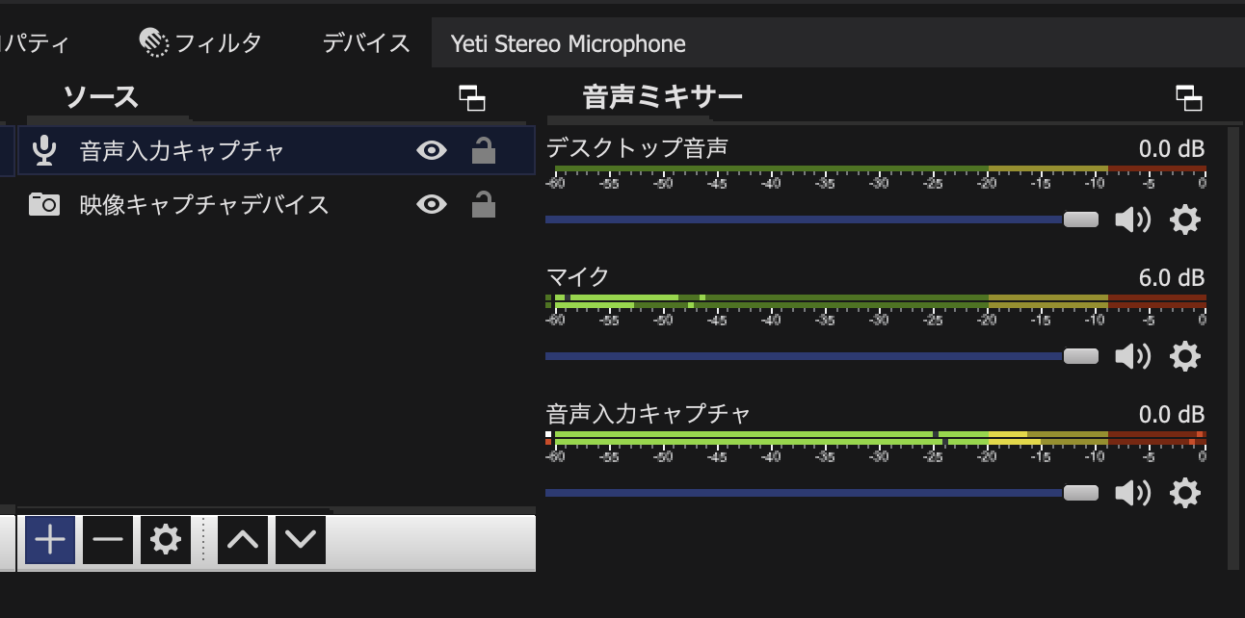
Task: Undock the 音声ミキサー panel
Action: tap(1189, 98)
